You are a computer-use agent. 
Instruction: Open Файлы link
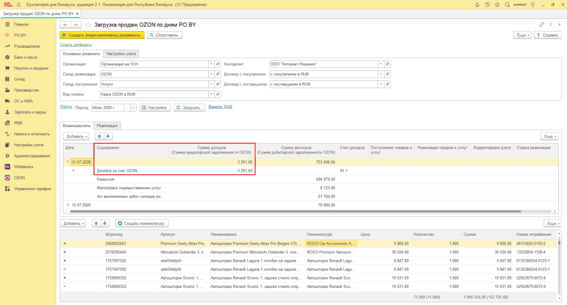tap(66, 107)
